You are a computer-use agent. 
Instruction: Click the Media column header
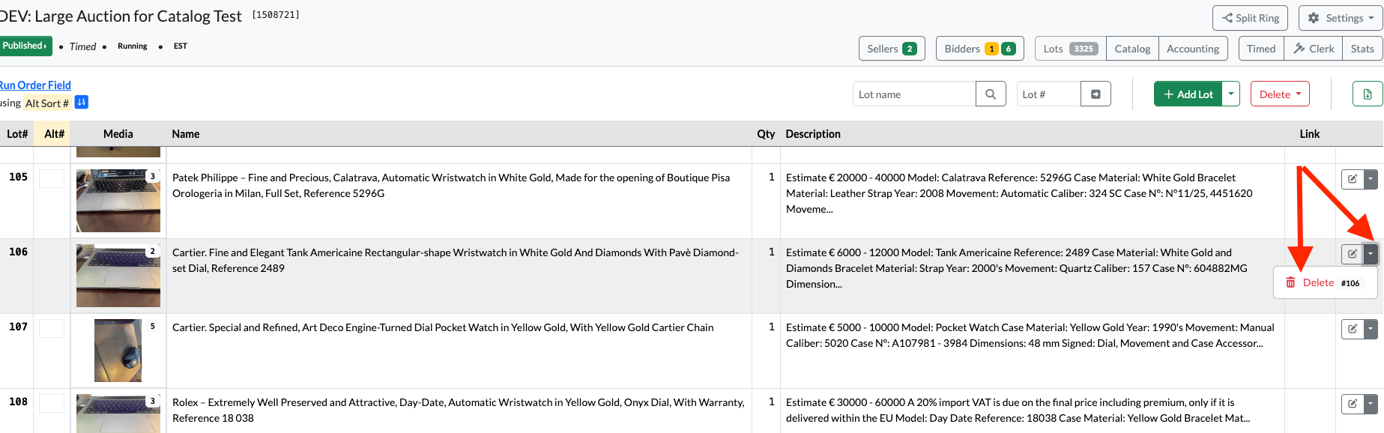tap(118, 134)
